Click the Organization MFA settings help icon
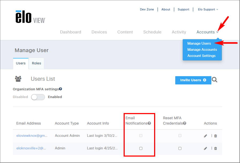The height and width of the screenshot is (163, 240). coord(60,89)
